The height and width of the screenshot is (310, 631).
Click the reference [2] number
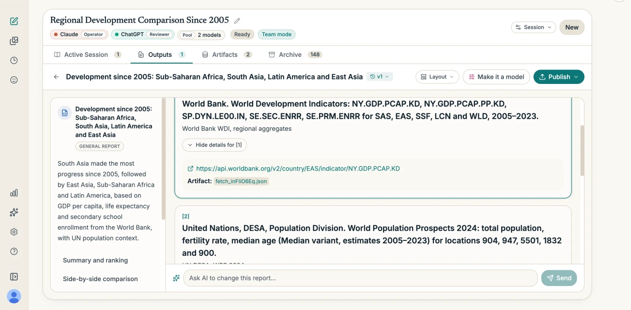point(186,216)
